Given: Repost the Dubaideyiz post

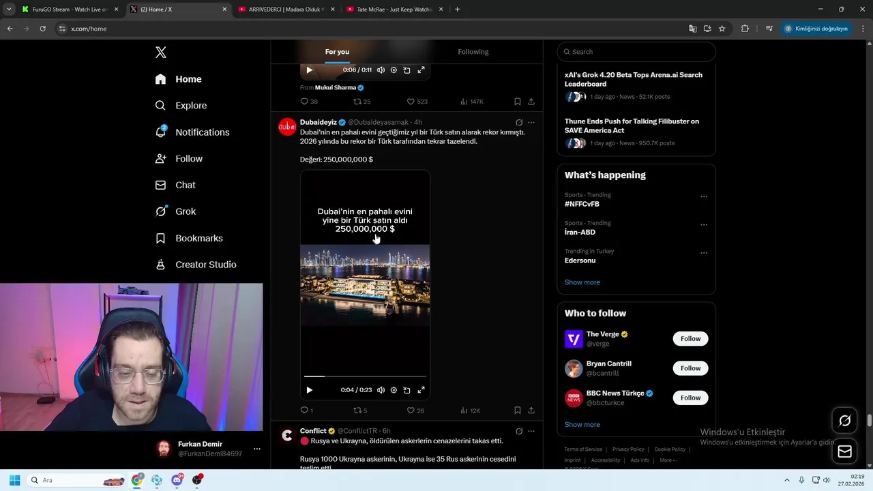Looking at the screenshot, I should (x=359, y=411).
